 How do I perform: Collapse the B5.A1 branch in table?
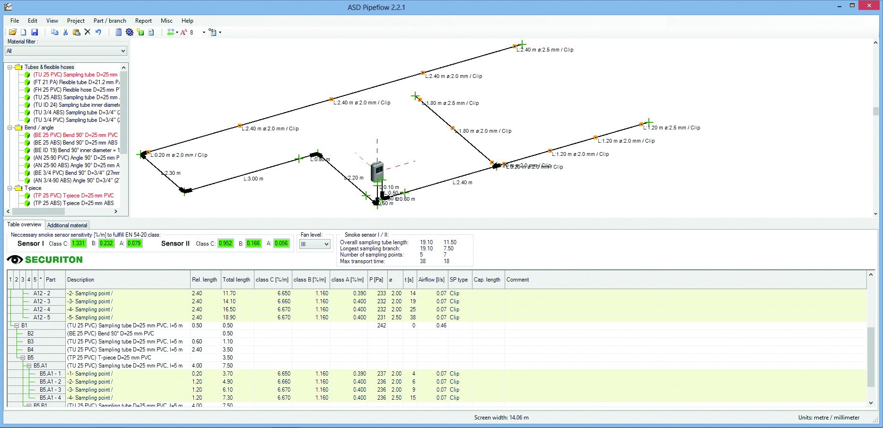pos(29,366)
